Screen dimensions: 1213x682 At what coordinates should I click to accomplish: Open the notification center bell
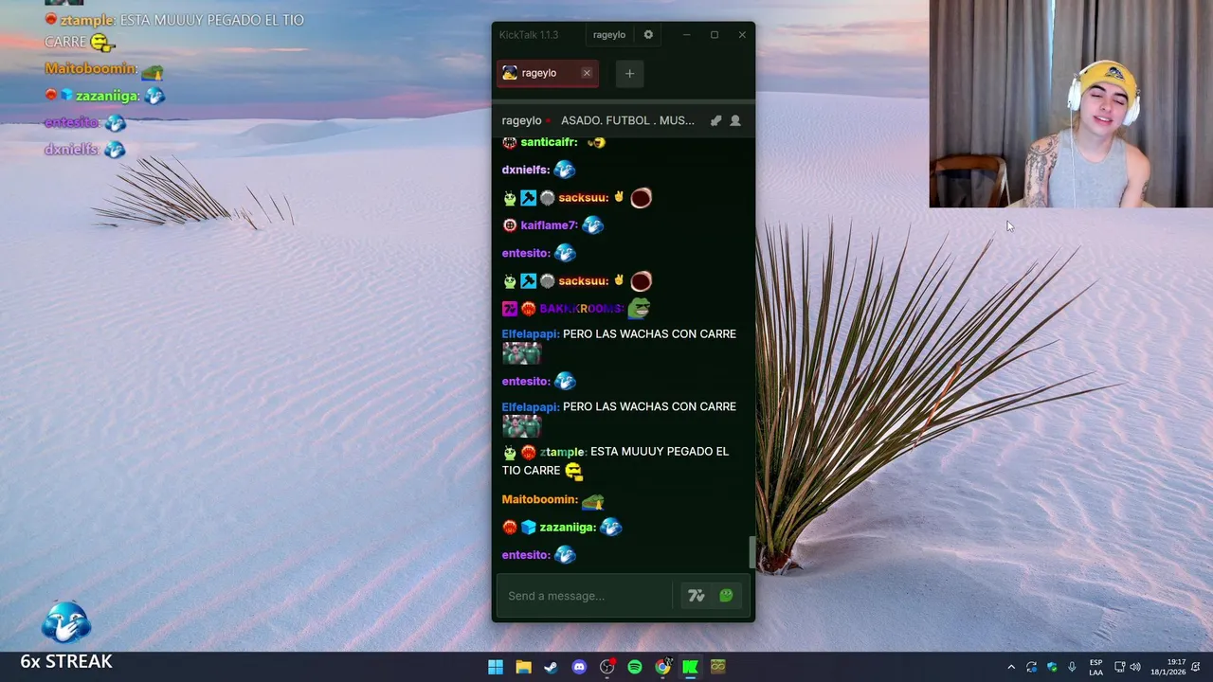(x=1197, y=667)
